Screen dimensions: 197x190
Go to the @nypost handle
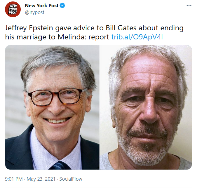click(34, 13)
